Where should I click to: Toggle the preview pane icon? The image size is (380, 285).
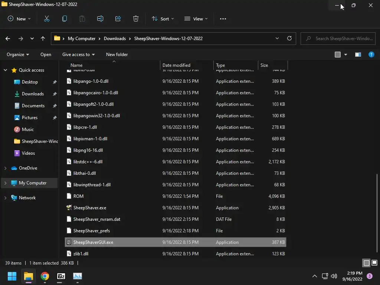pyautogui.click(x=358, y=55)
